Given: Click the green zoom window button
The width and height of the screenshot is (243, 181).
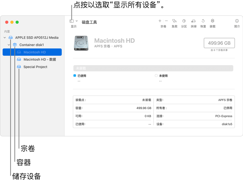Looking at the screenshot, I should (17, 22).
